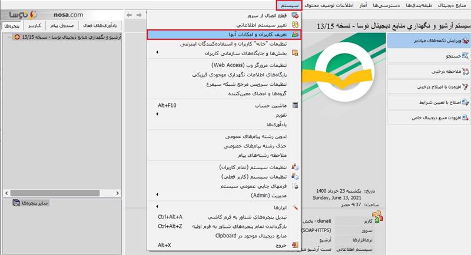Collapse the tree node for the Nosa archive window
The image size is (471, 255).
coord(5,38)
